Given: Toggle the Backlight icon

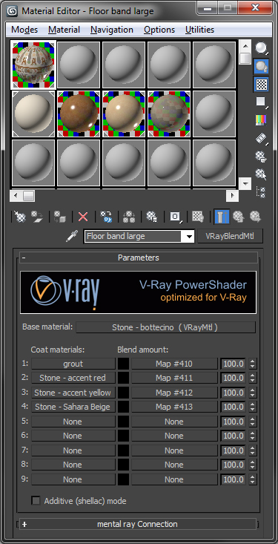Looking at the screenshot, I should 261,66.
